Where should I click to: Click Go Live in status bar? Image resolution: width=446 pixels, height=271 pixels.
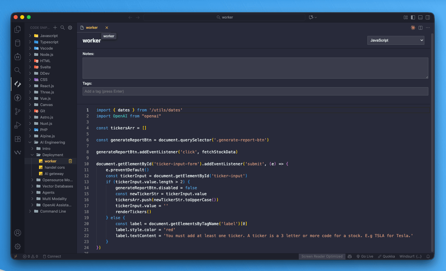[365, 256]
